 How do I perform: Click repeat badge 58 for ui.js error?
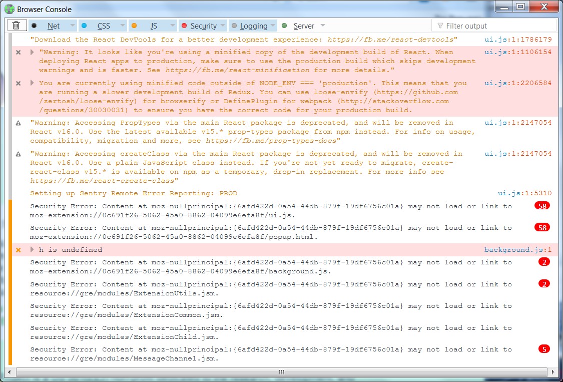click(542, 206)
